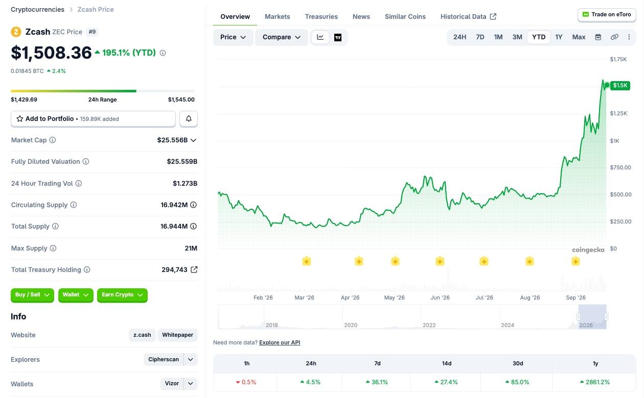The width and height of the screenshot is (644, 398).
Task: Click the $1.5K current price chart label
Action: 620,85
